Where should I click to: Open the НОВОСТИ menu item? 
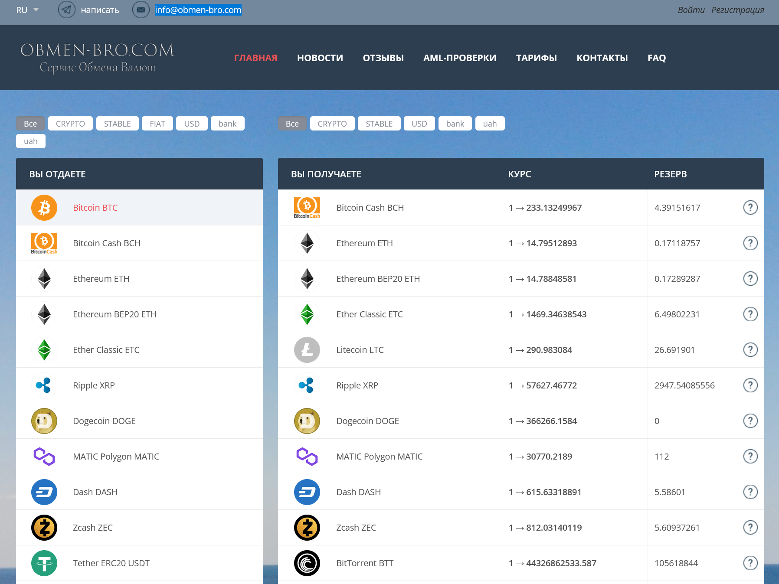coord(320,58)
